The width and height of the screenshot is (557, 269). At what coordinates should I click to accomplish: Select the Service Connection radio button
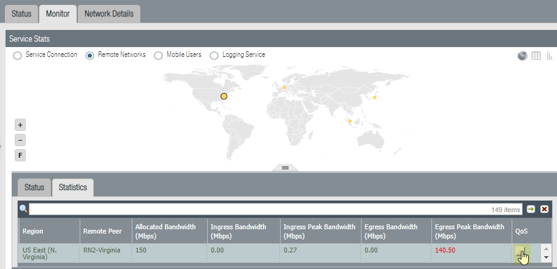click(17, 56)
